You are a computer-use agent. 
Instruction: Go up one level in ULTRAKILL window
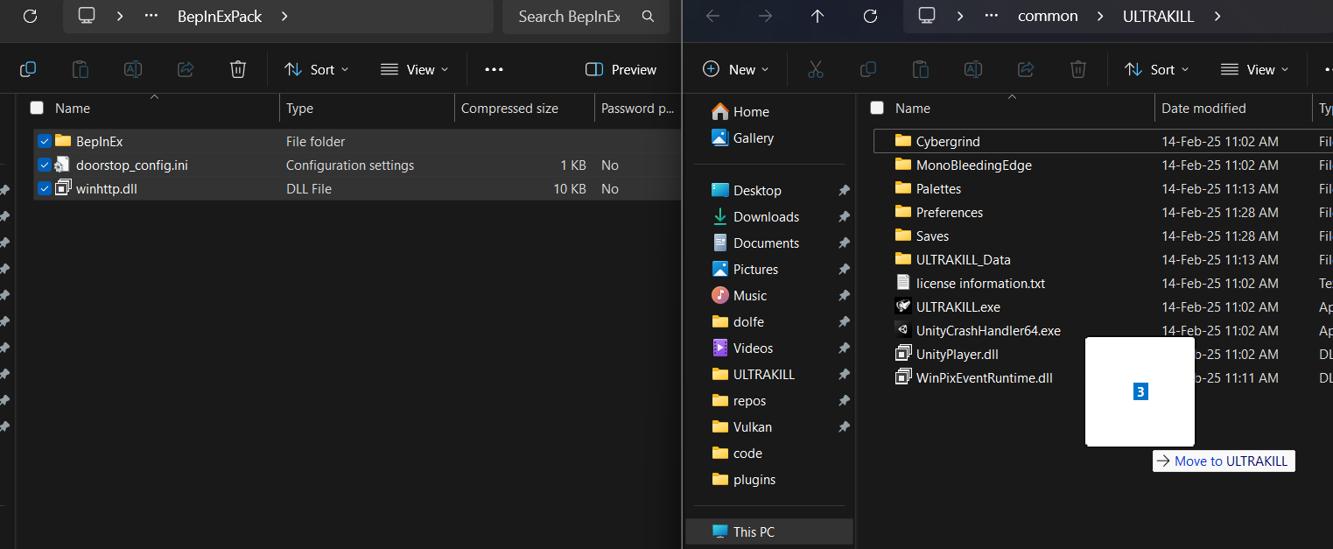pos(817,16)
